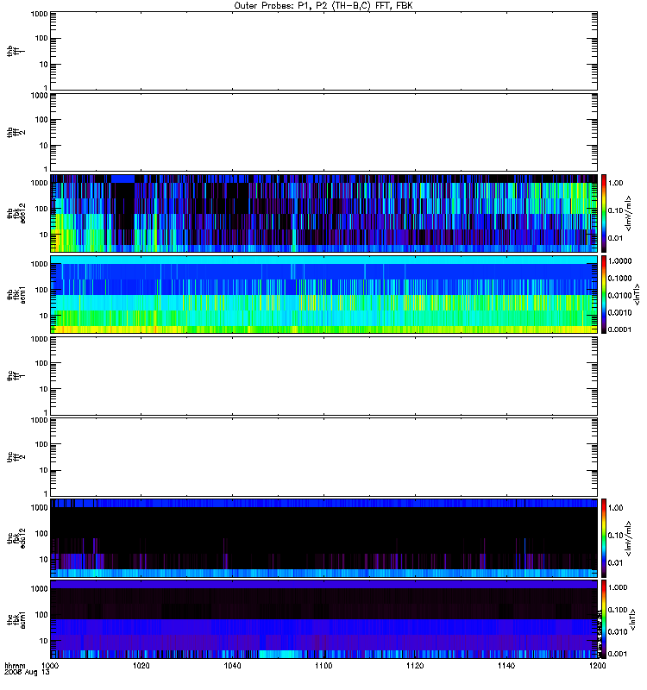Click the 0.1000 color bar value
The image size is (647, 690).
pos(619,278)
